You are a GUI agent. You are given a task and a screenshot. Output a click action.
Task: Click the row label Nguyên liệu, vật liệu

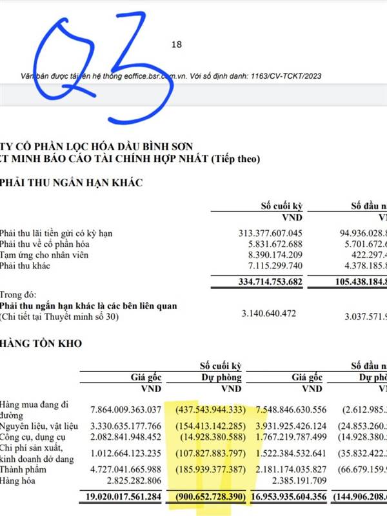39,426
